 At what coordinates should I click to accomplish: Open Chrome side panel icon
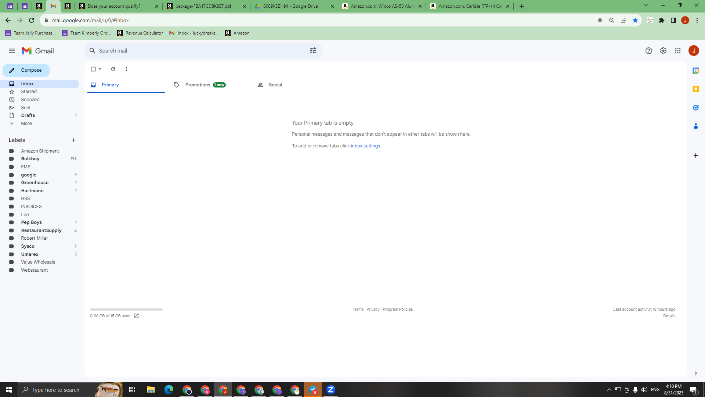673,20
